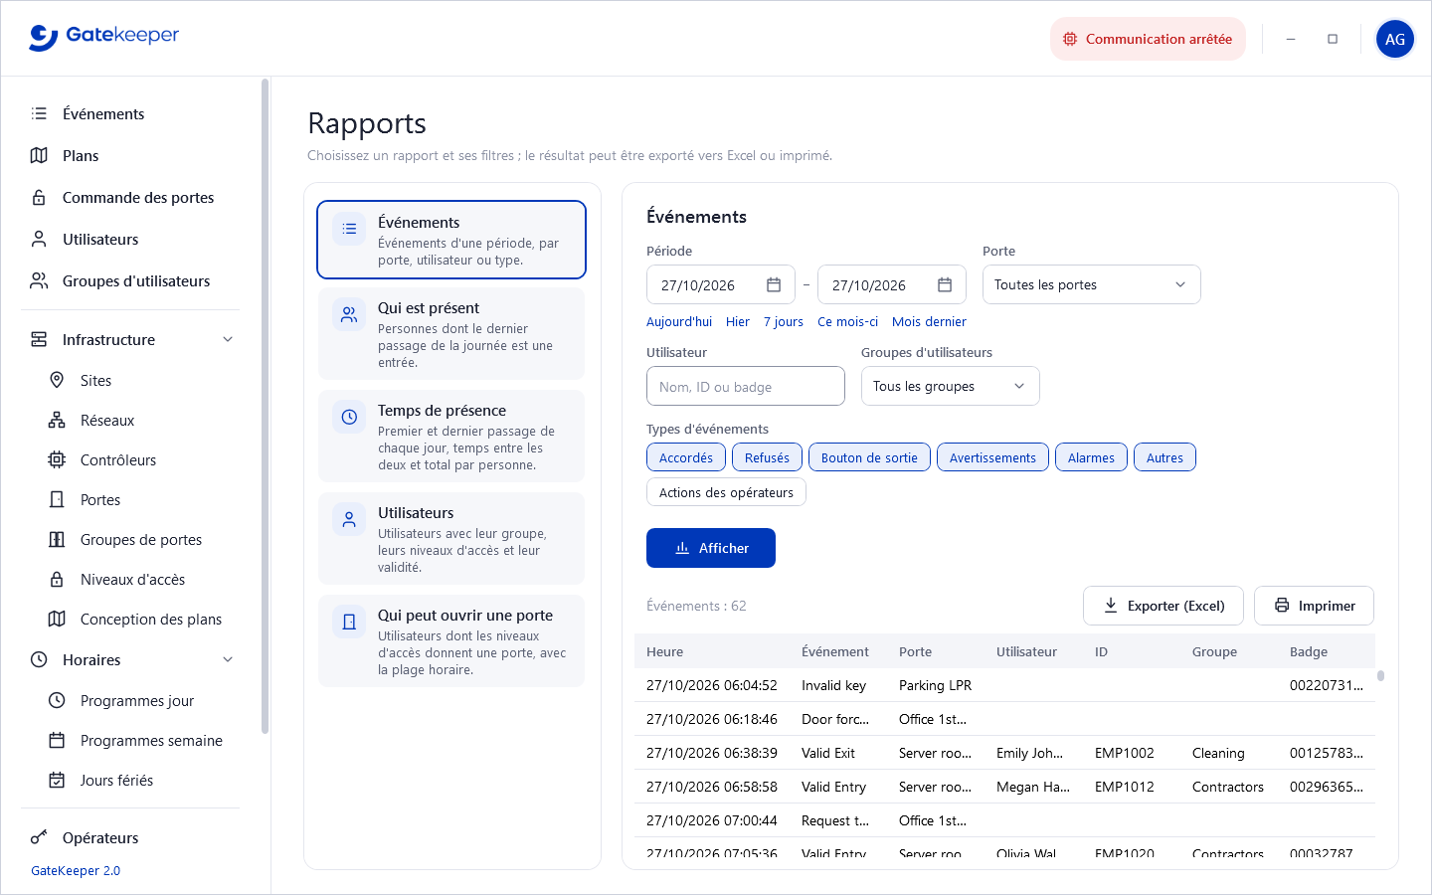Click the Plans map icon in sidebar
This screenshot has height=895, width=1432.
click(39, 155)
